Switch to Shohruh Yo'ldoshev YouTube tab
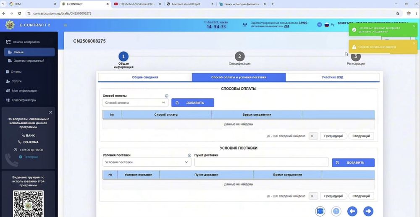Screen dimensions: 420x217 click(x=137, y=4)
